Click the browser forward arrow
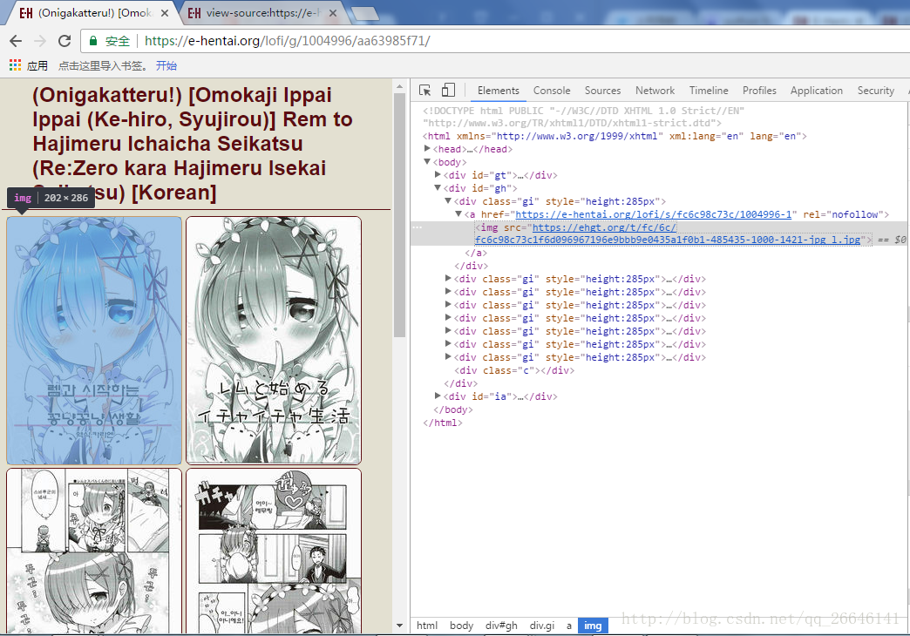The image size is (910, 636). coord(40,41)
